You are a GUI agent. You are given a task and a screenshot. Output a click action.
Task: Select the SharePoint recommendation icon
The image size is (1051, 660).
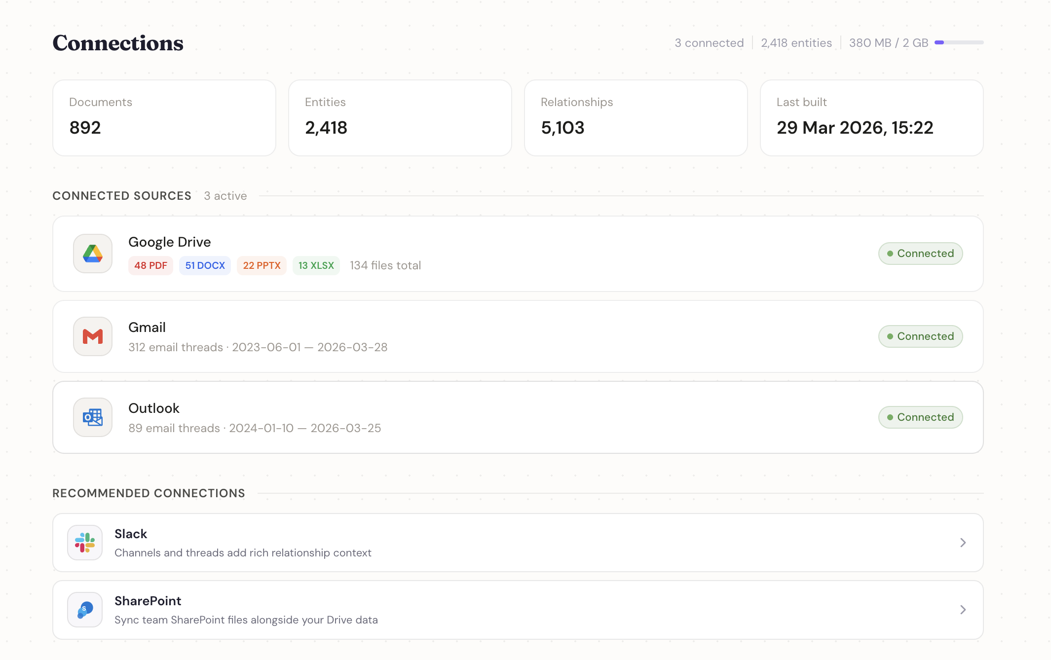(84, 610)
